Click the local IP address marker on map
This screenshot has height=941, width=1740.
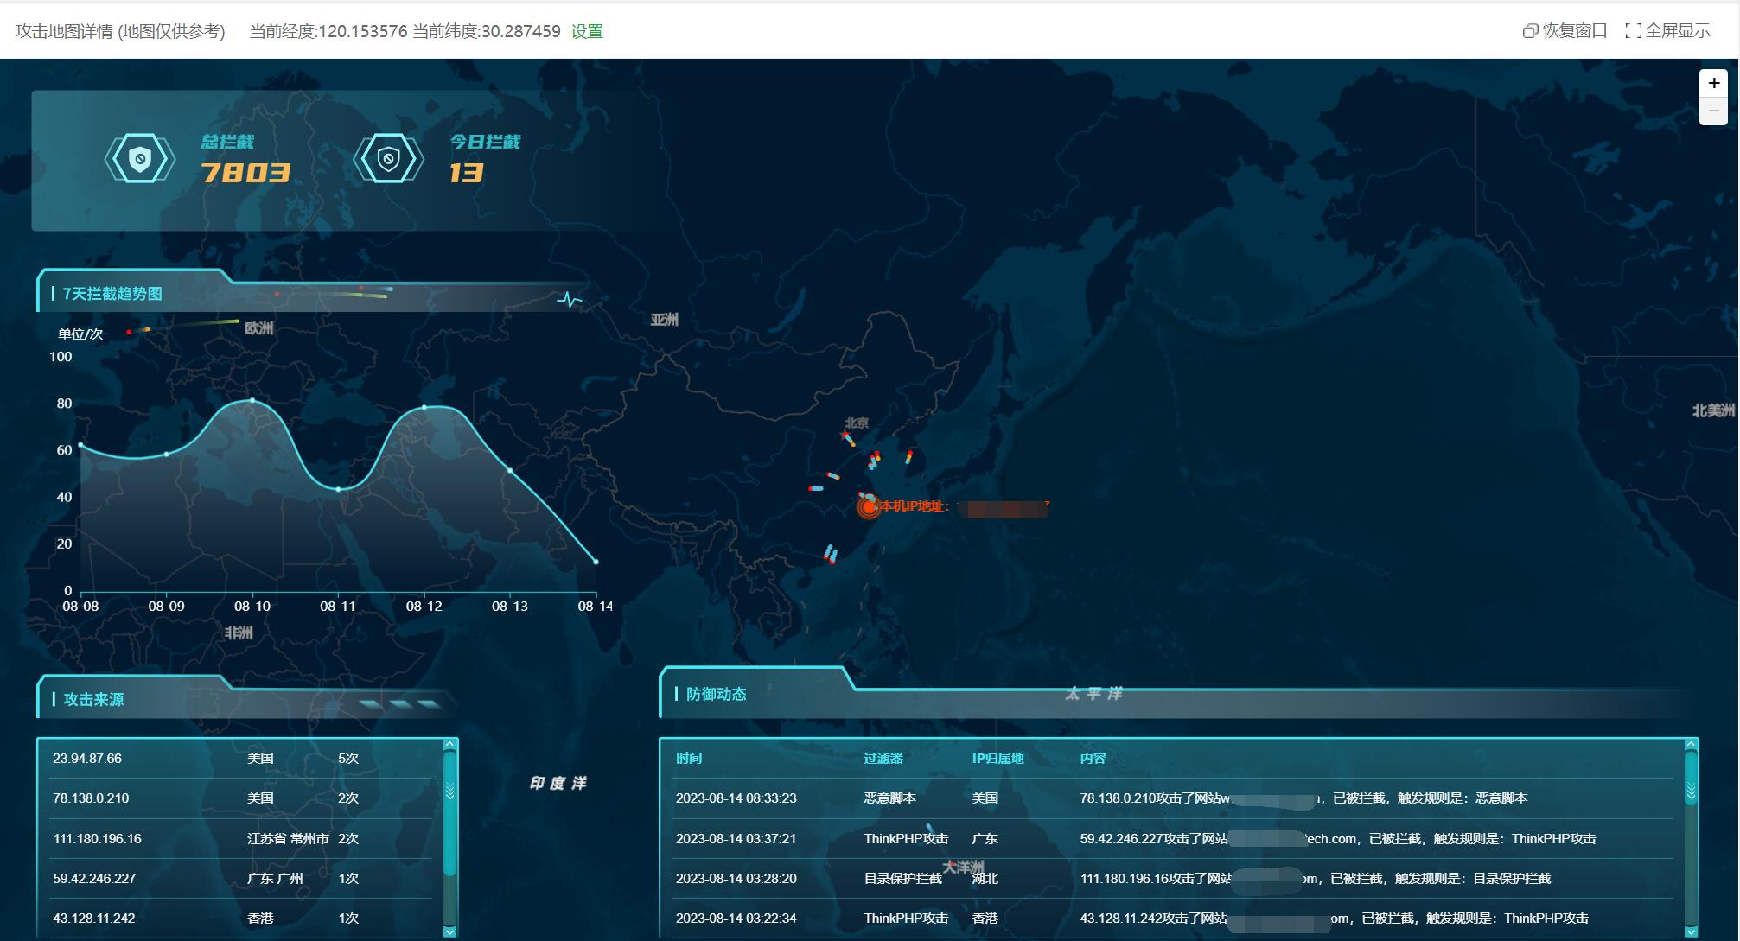click(868, 507)
